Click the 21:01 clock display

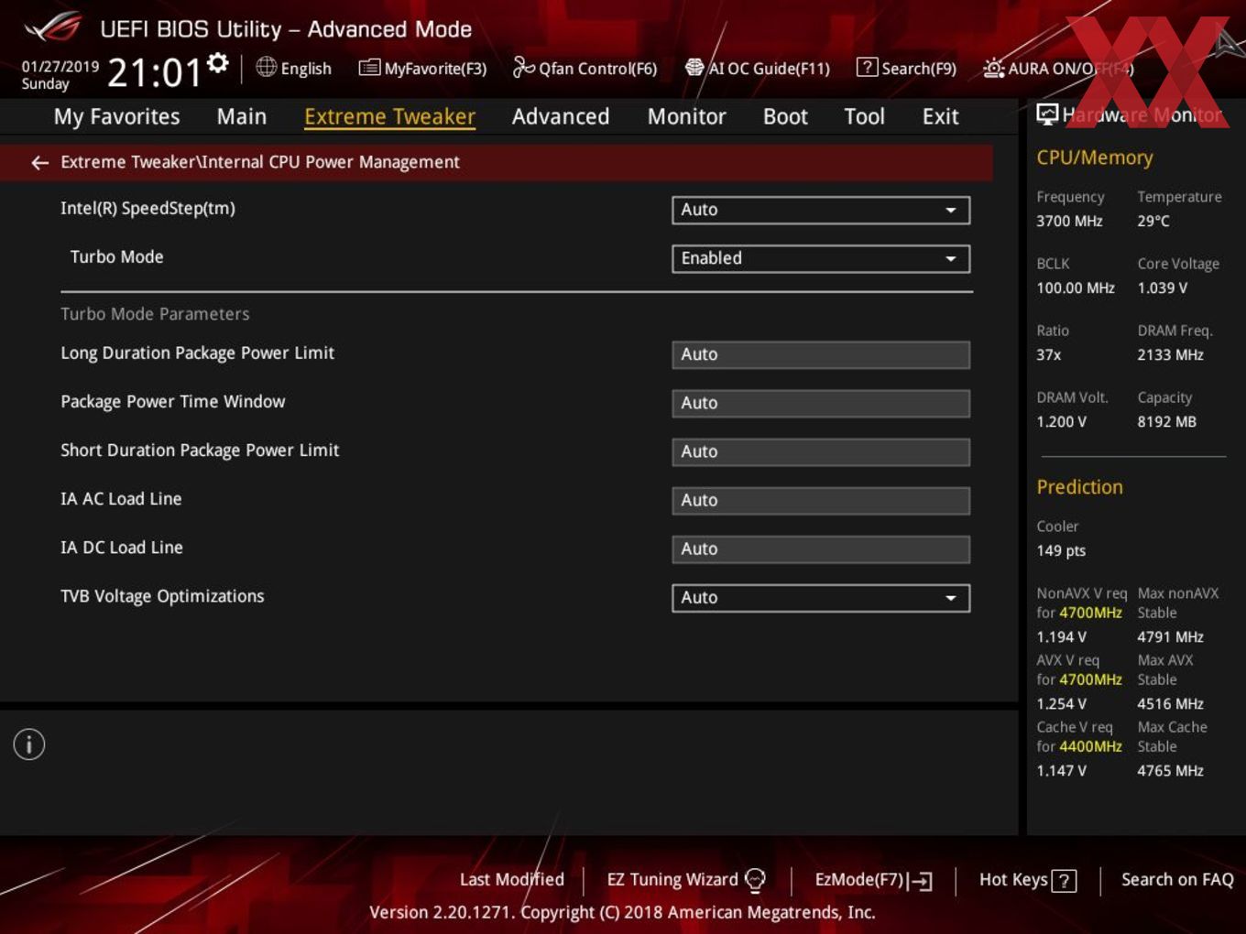point(154,72)
